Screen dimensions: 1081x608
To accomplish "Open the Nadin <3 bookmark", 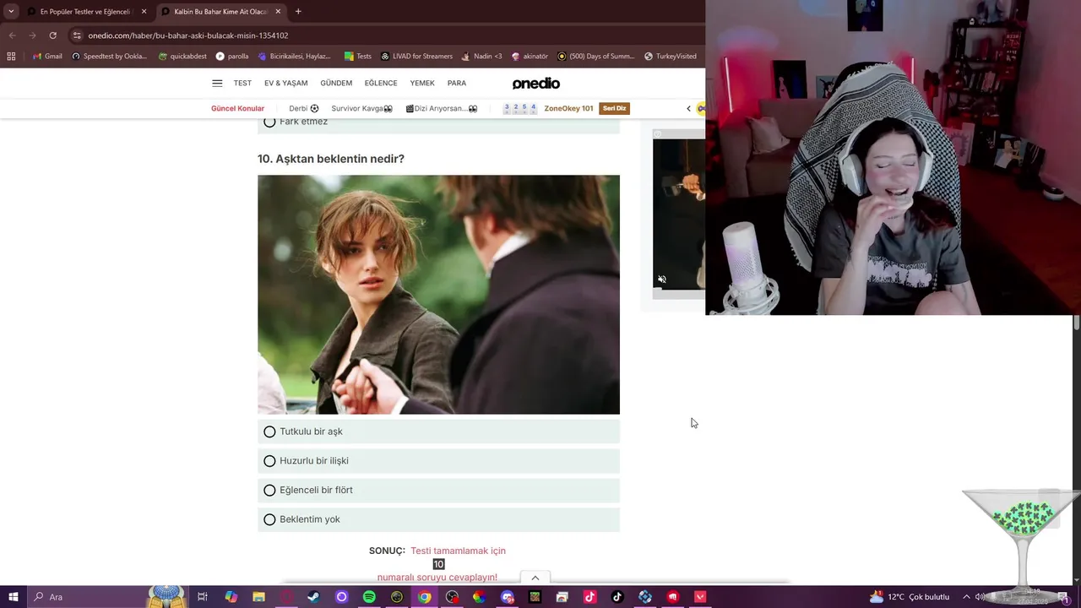I will [481, 56].
